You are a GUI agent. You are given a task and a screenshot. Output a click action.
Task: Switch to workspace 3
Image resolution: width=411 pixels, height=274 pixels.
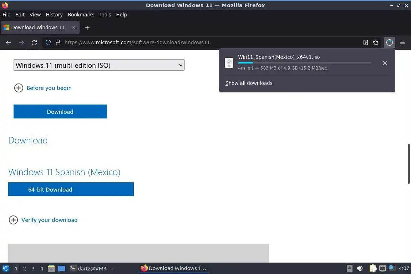coord(33,269)
